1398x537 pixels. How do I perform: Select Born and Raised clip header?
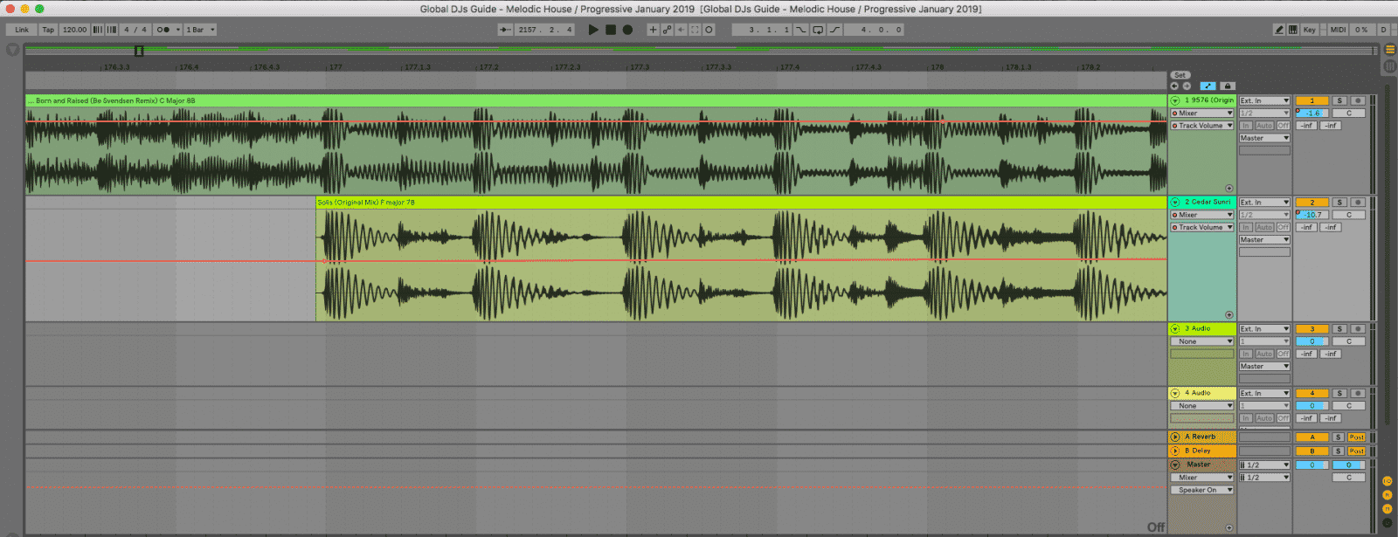tap(596, 101)
